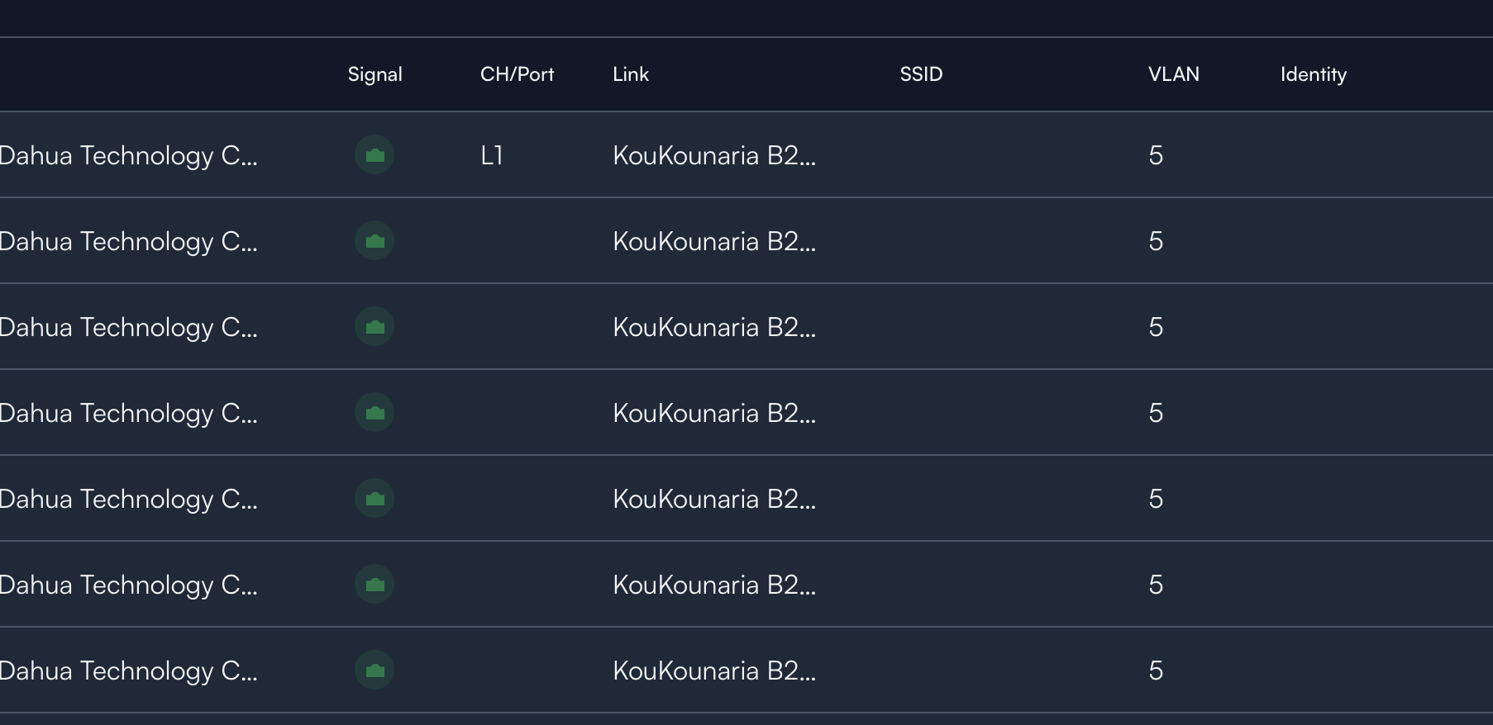
Task: Sort by the CH/Port column header
Action: [x=517, y=74]
